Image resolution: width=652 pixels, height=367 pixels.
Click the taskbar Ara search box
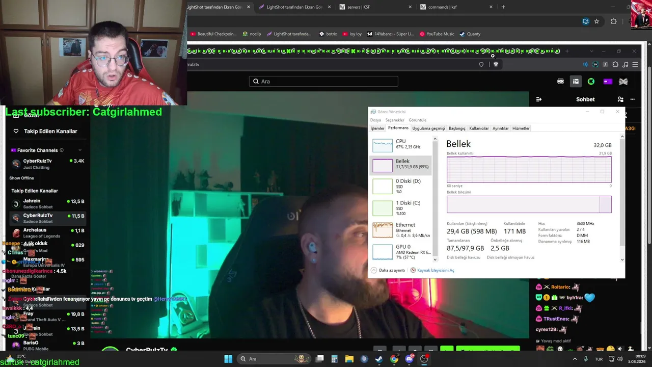274,359
